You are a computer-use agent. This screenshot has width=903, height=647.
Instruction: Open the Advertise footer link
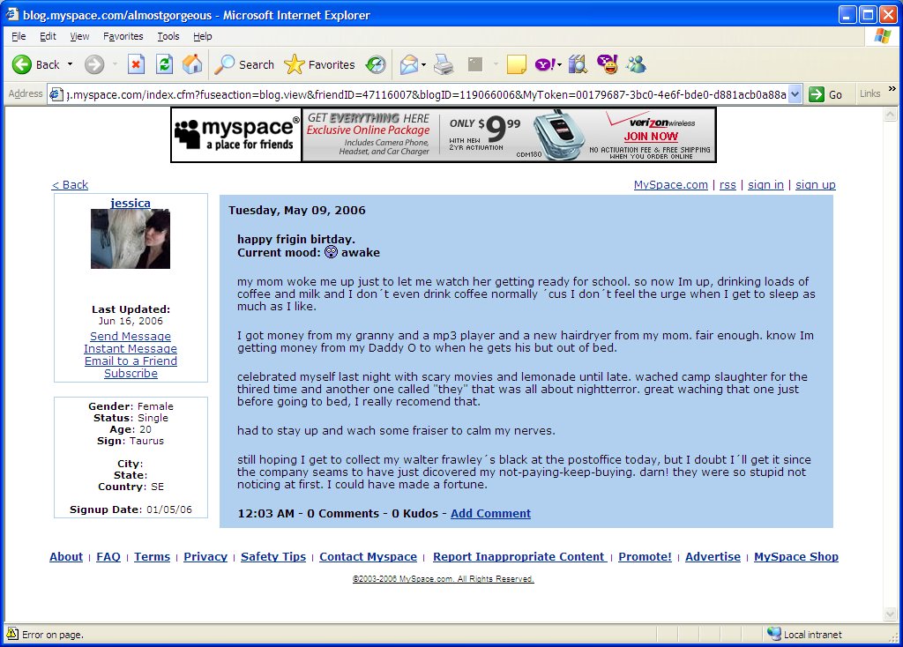(713, 556)
